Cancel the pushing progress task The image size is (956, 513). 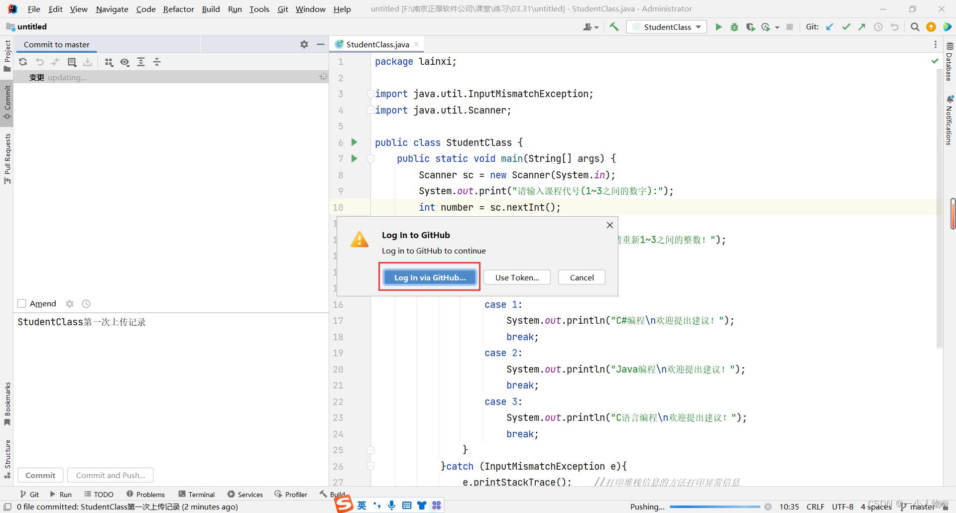768,507
